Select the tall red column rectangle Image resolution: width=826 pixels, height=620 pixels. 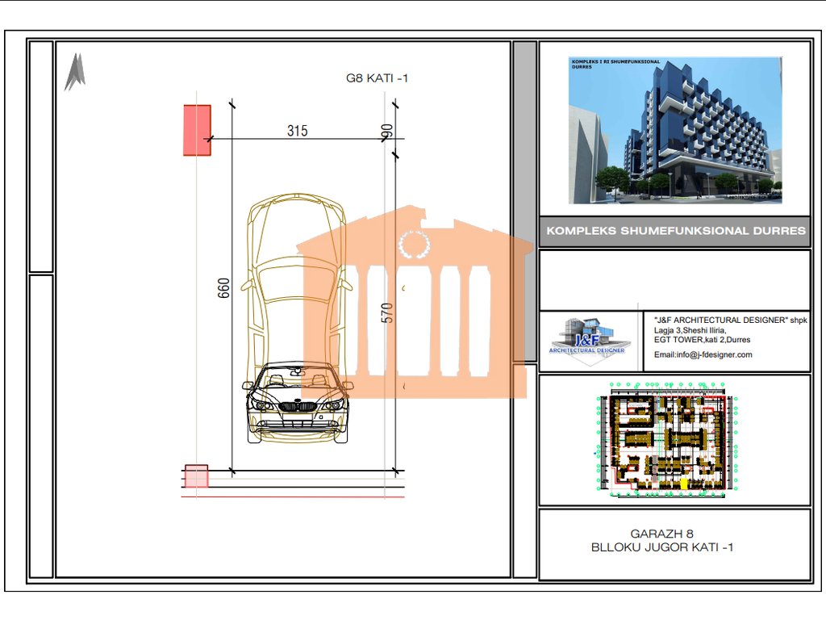197,130
